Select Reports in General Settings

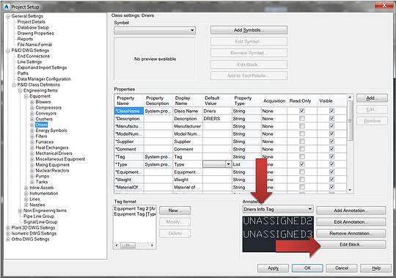[x=25, y=39]
